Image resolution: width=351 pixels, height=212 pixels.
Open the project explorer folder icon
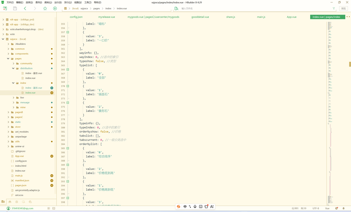point(3,201)
